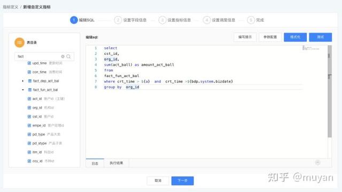
Task: Select the org_id column row
Action: (41, 107)
